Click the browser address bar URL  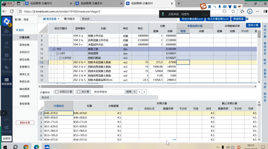62,11
